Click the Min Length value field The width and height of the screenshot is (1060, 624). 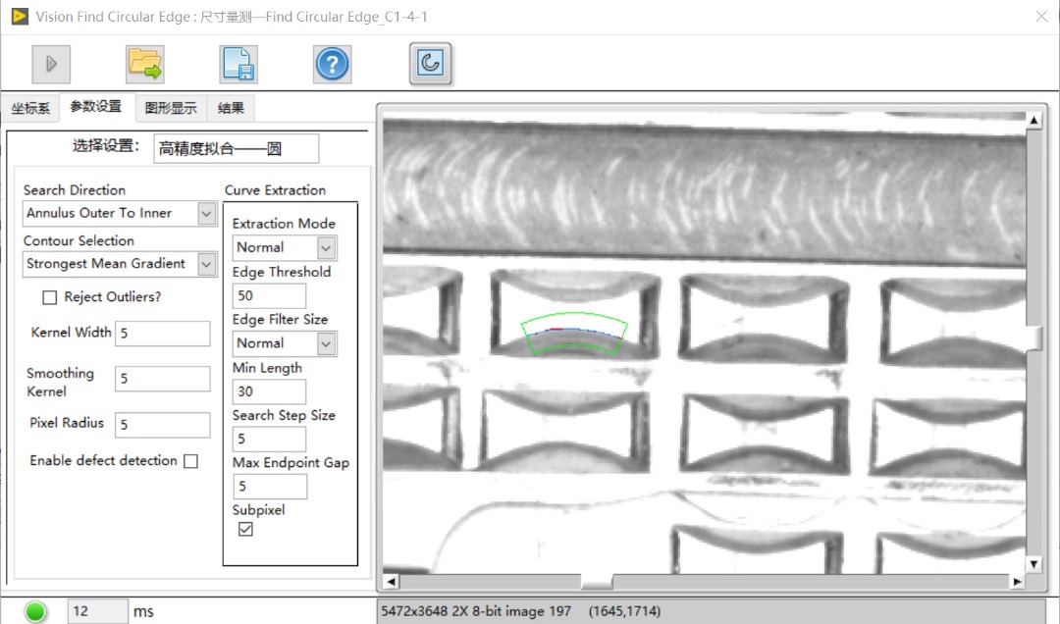(x=269, y=392)
